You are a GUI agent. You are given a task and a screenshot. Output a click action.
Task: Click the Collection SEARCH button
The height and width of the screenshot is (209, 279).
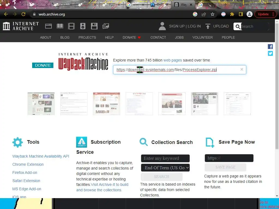(162, 177)
